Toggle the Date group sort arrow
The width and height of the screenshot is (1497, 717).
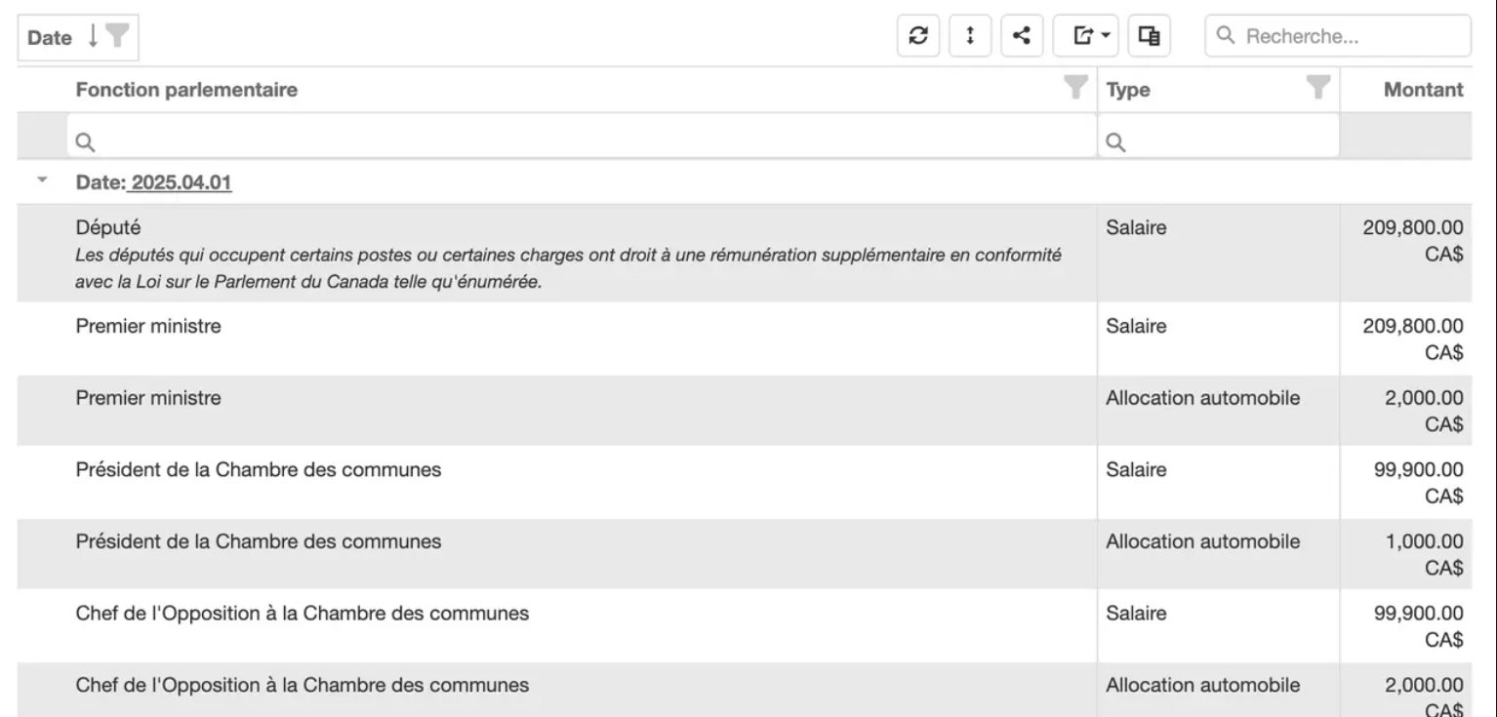tap(93, 37)
